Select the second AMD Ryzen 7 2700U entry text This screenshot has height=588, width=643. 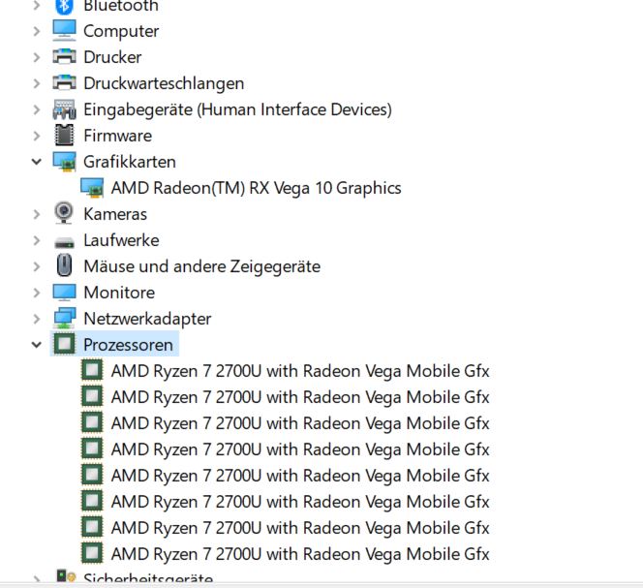coord(300,397)
